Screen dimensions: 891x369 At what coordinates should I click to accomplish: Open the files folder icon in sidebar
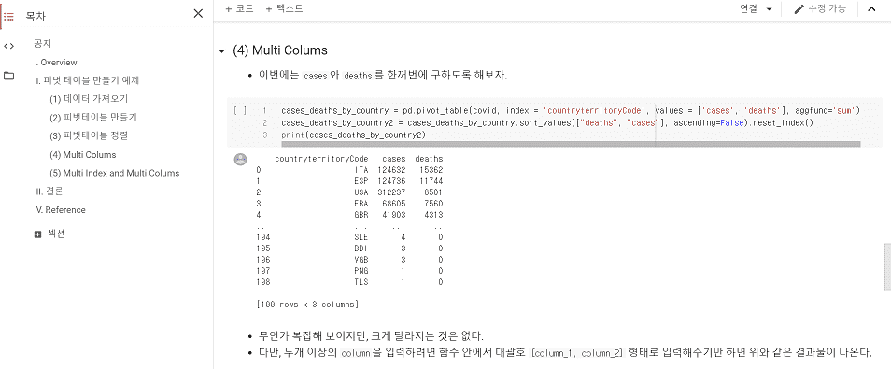tap(8, 76)
